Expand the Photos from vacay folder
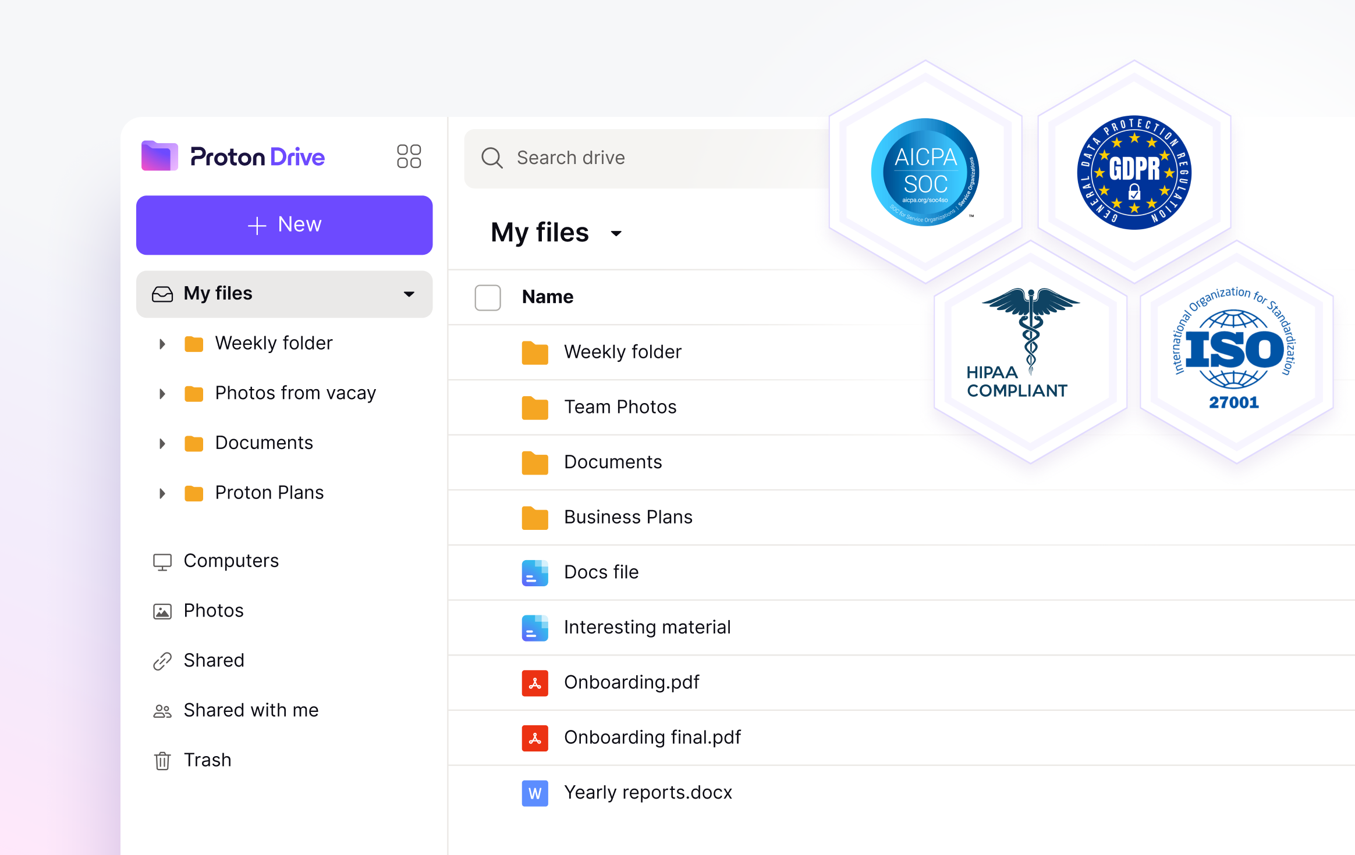1355x855 pixels. coord(162,393)
